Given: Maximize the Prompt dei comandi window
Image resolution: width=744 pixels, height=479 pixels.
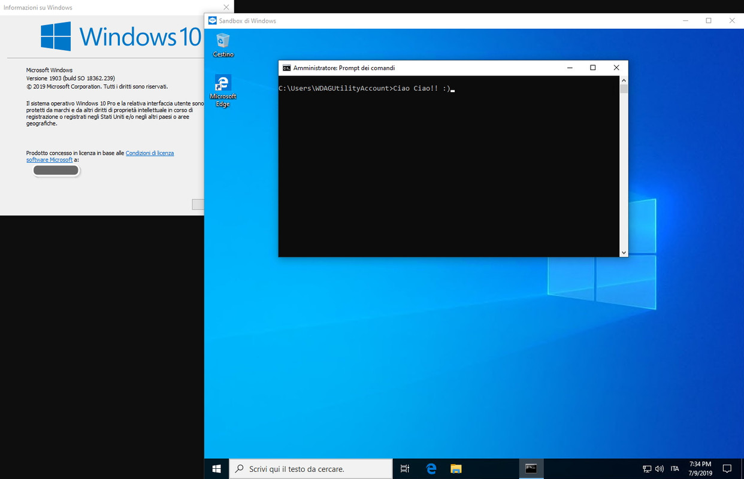Looking at the screenshot, I should pyautogui.click(x=593, y=68).
